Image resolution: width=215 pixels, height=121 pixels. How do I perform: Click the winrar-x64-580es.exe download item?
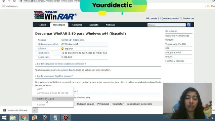15,110
